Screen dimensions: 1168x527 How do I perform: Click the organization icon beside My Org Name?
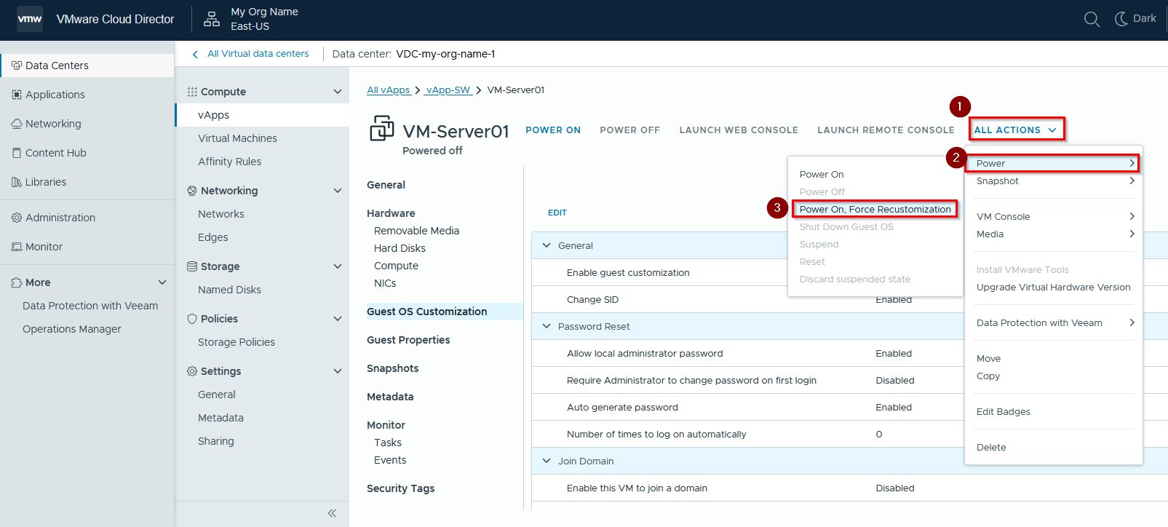coord(212,19)
